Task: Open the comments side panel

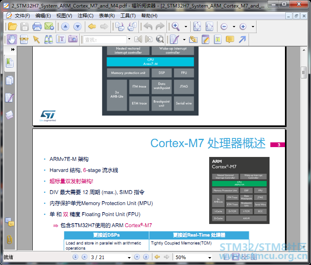Action: tap(9, 222)
